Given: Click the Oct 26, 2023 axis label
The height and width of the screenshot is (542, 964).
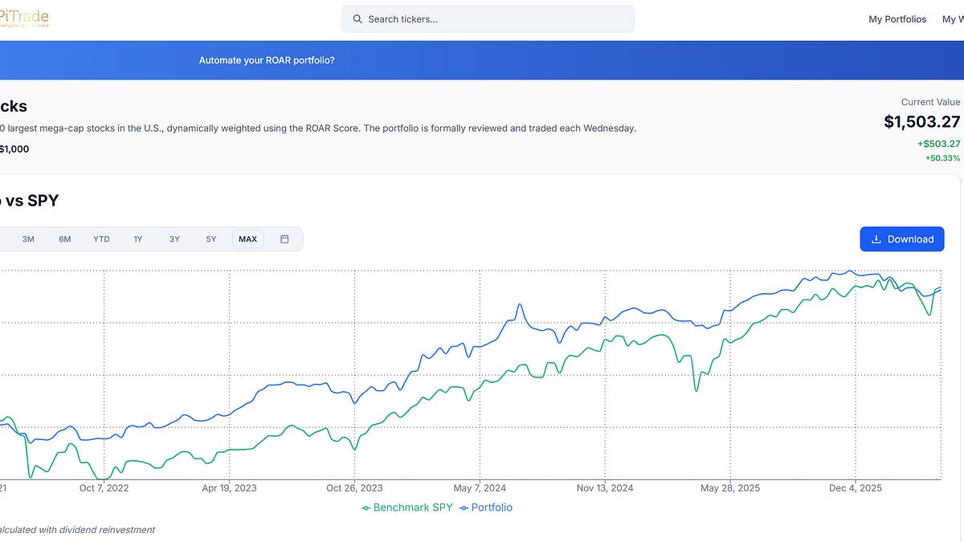Looking at the screenshot, I should (x=354, y=487).
